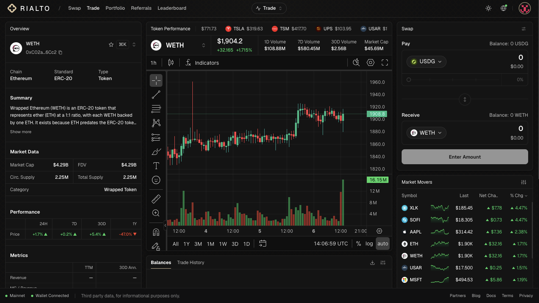Open the Fibonacci retracement tool
The width and height of the screenshot is (539, 303).
(156, 109)
